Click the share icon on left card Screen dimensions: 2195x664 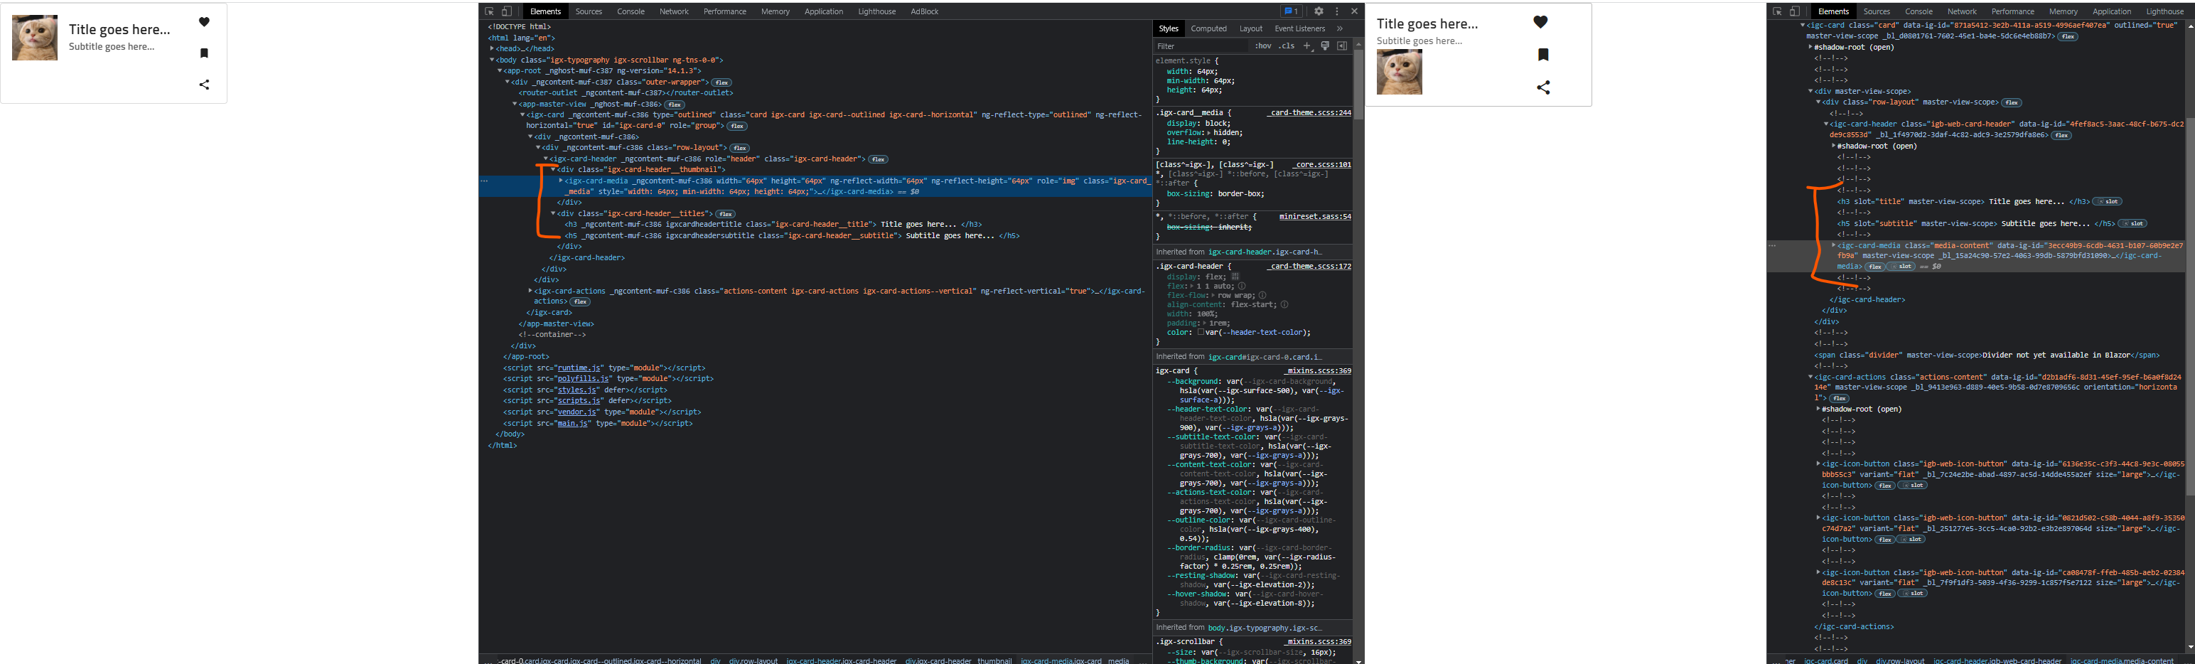tap(205, 85)
